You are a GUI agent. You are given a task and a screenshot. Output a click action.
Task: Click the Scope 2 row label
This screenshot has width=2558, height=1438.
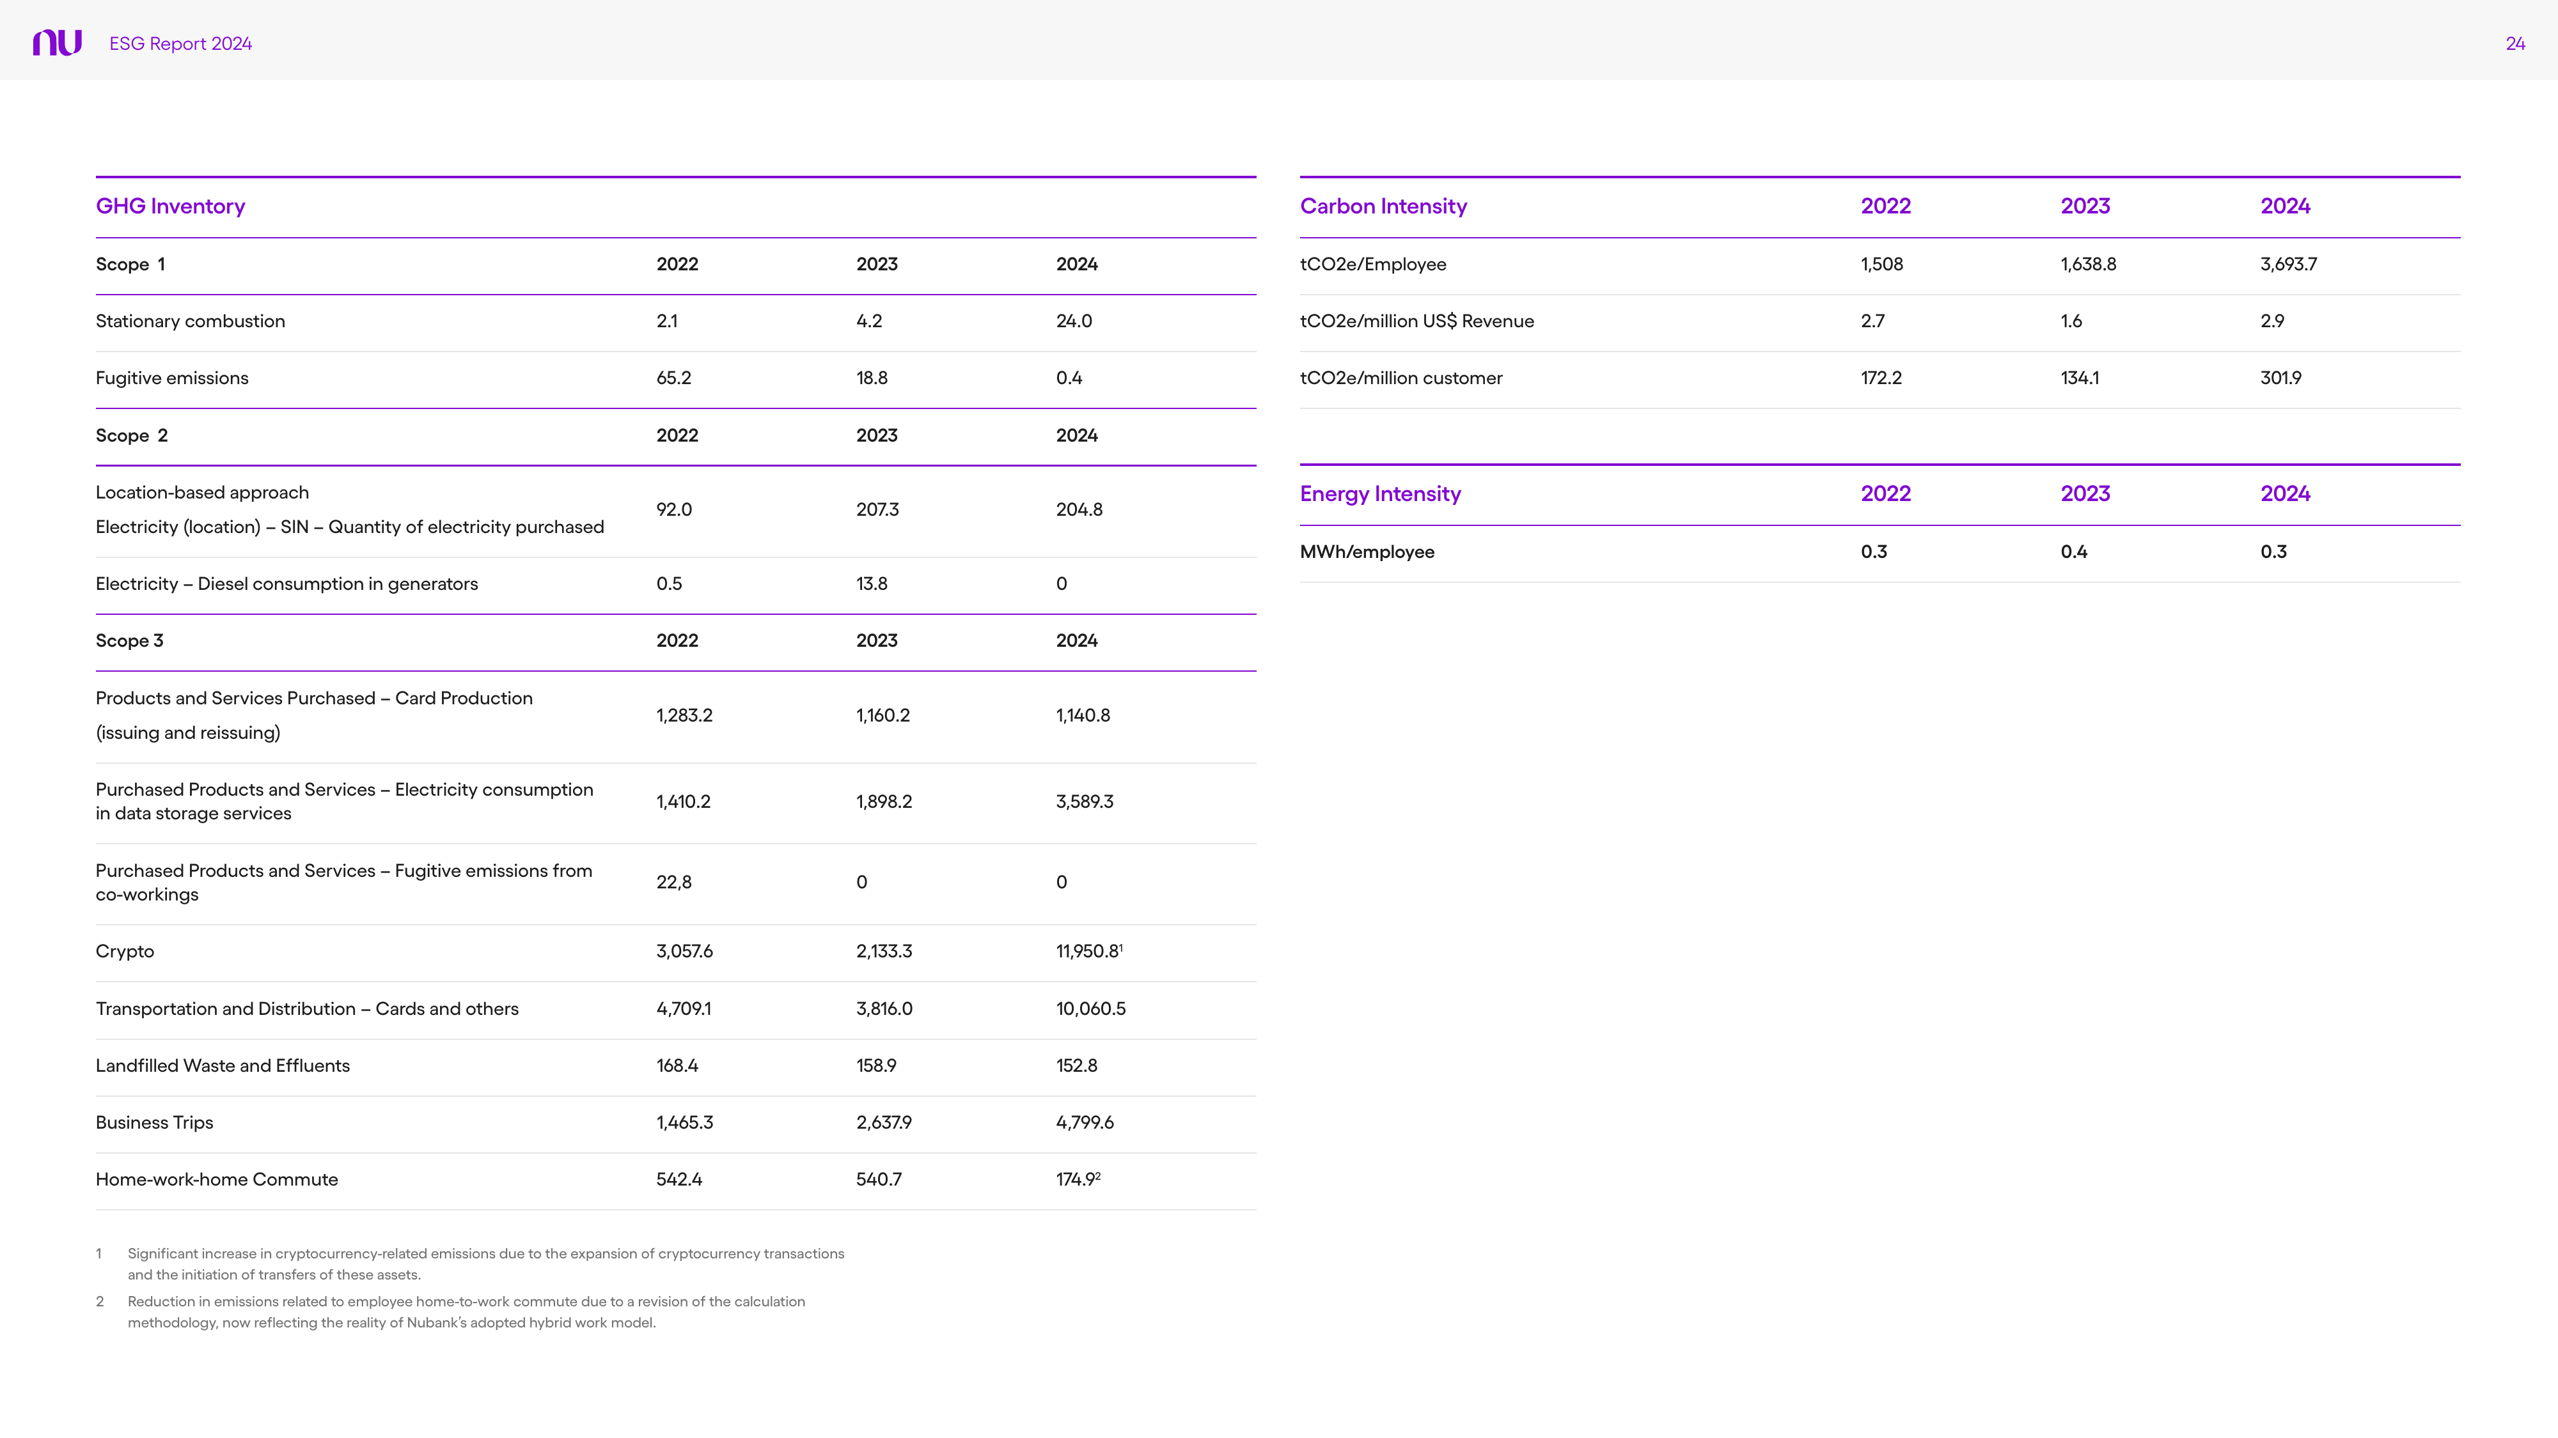(131, 436)
